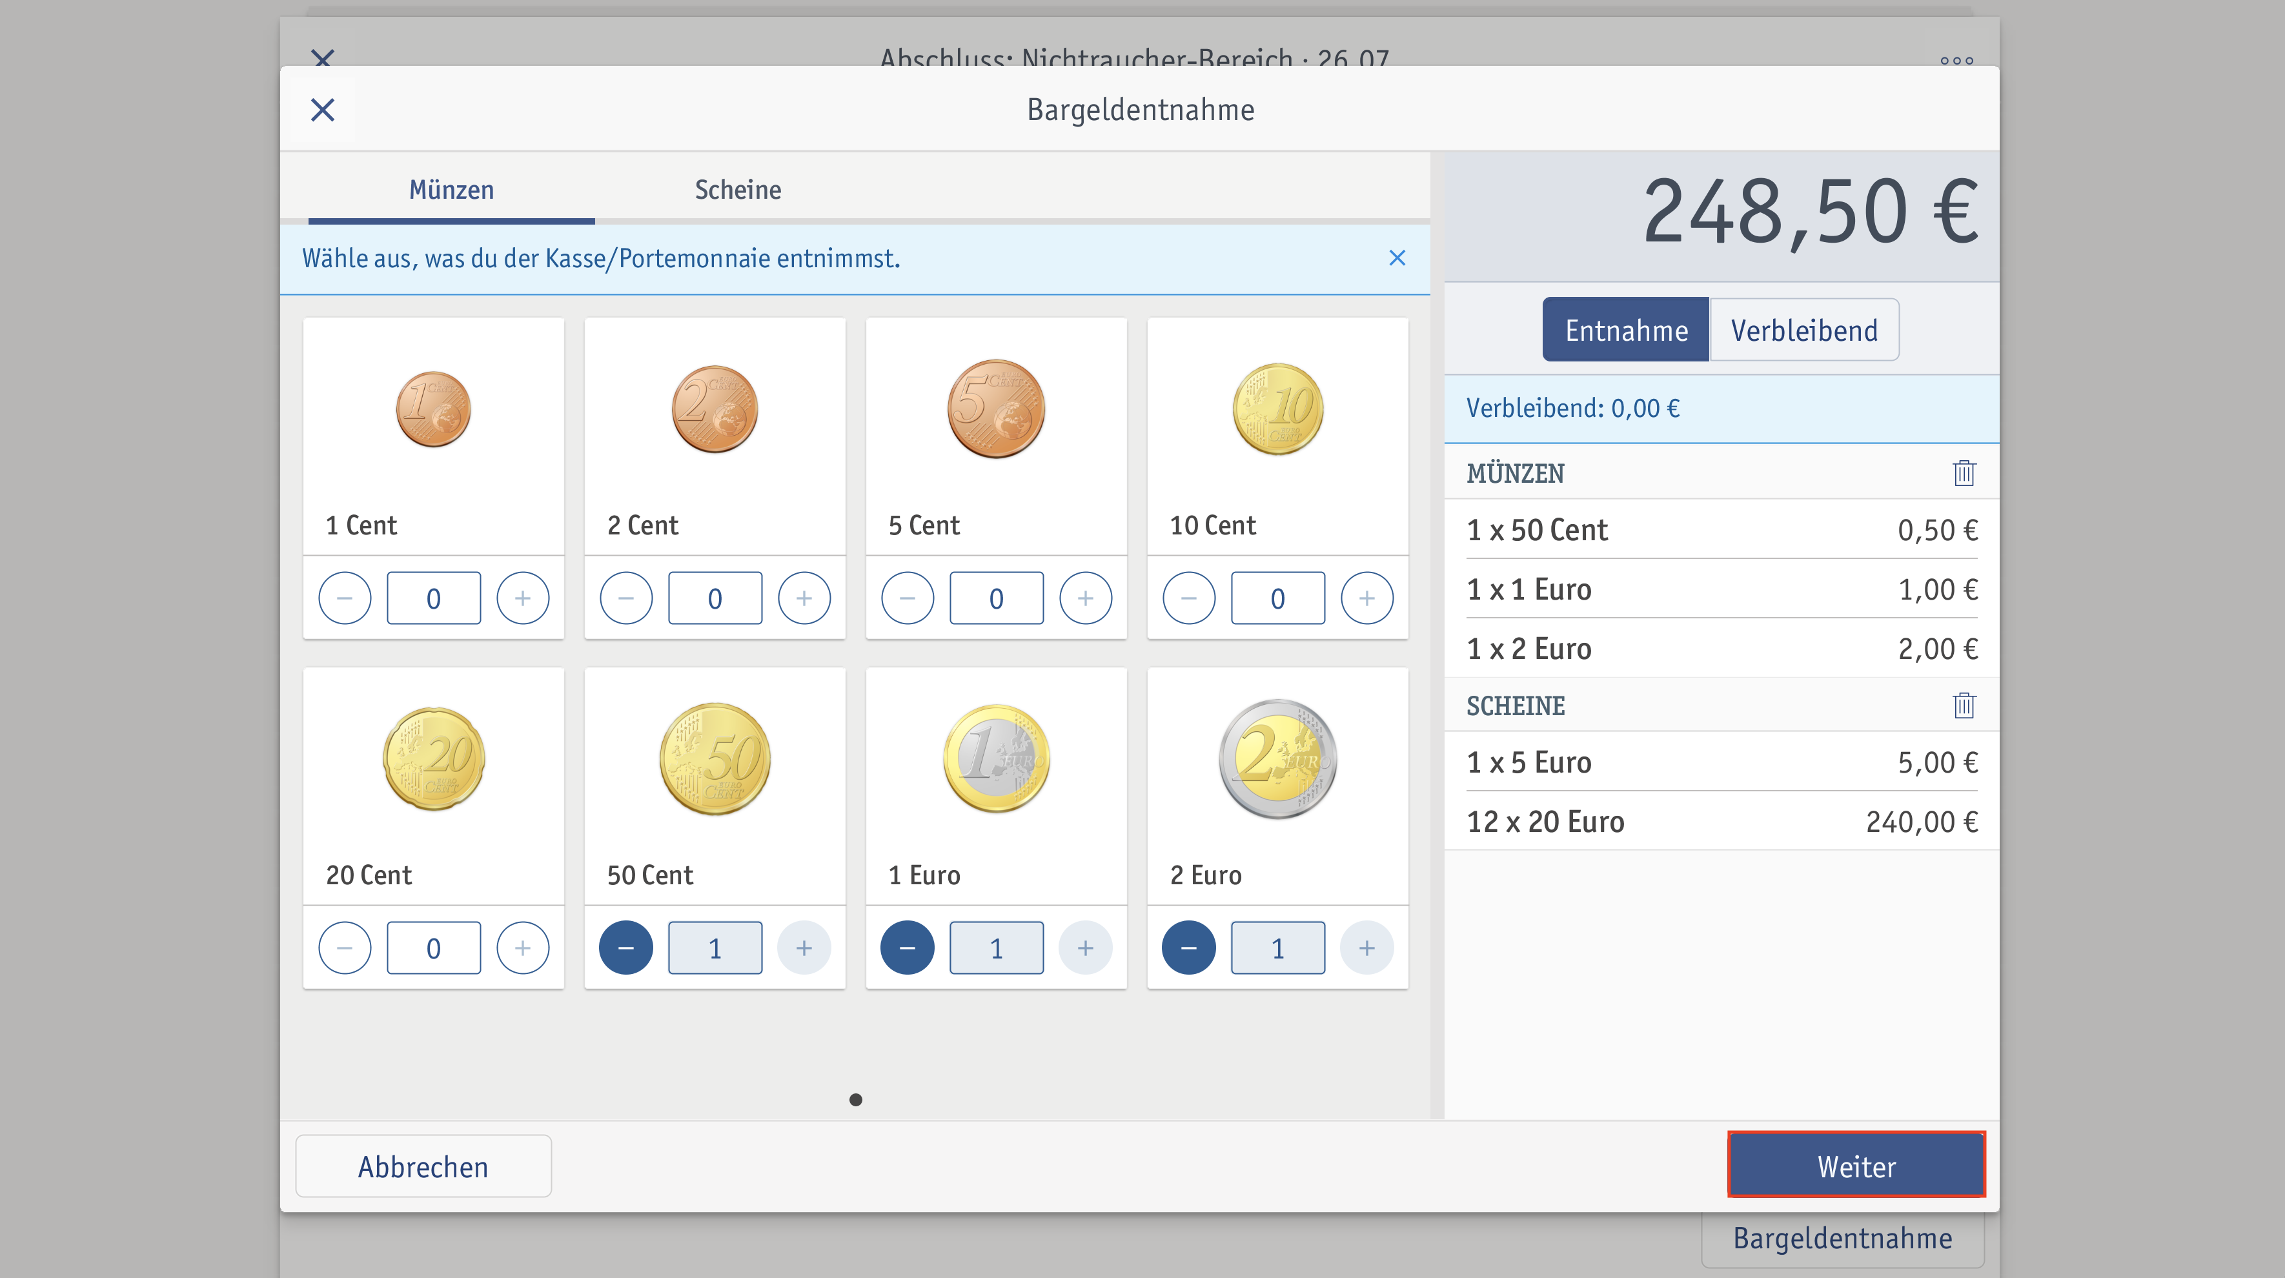Edit the 2 Euro quantity field

pyautogui.click(x=1277, y=948)
